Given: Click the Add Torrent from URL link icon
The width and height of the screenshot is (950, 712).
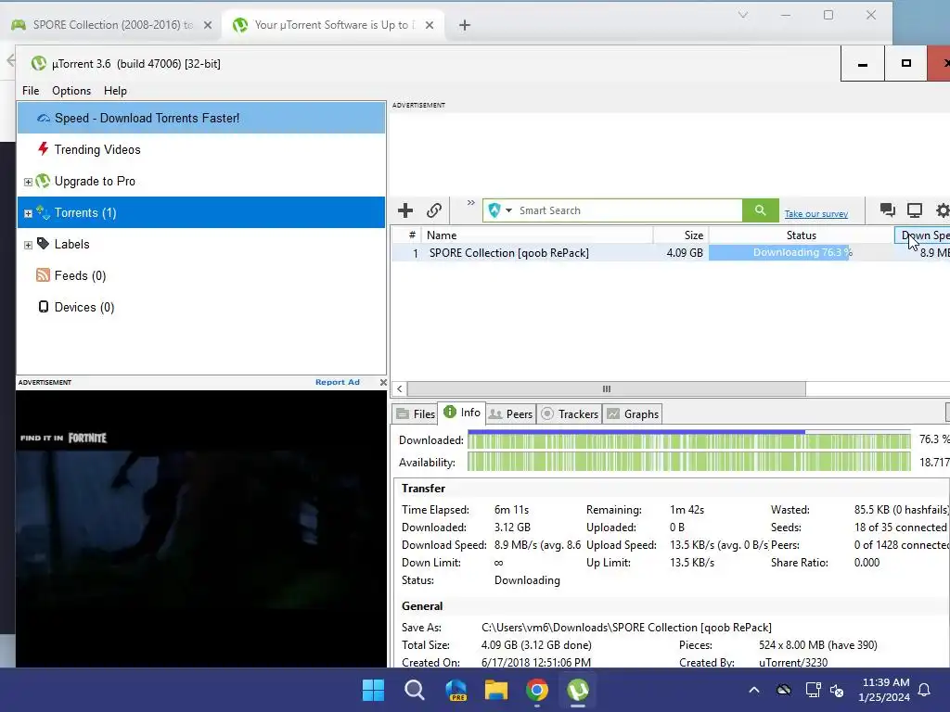Looking at the screenshot, I should click(434, 210).
